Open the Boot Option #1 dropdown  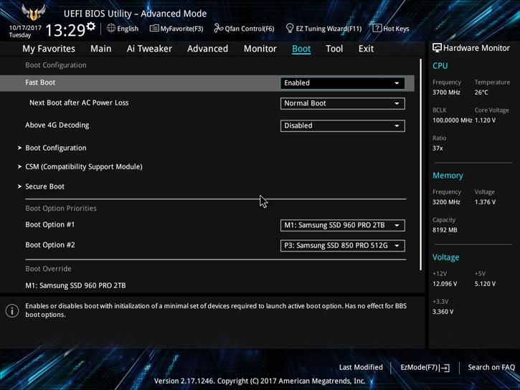pos(342,225)
